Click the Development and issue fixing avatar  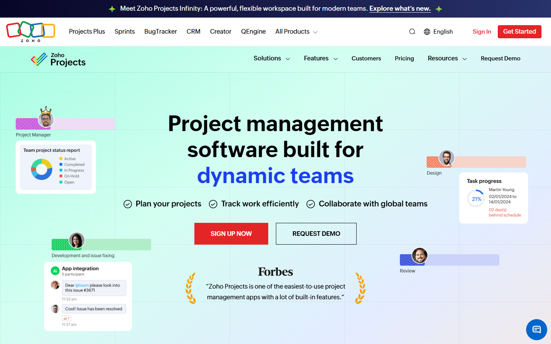tap(77, 240)
